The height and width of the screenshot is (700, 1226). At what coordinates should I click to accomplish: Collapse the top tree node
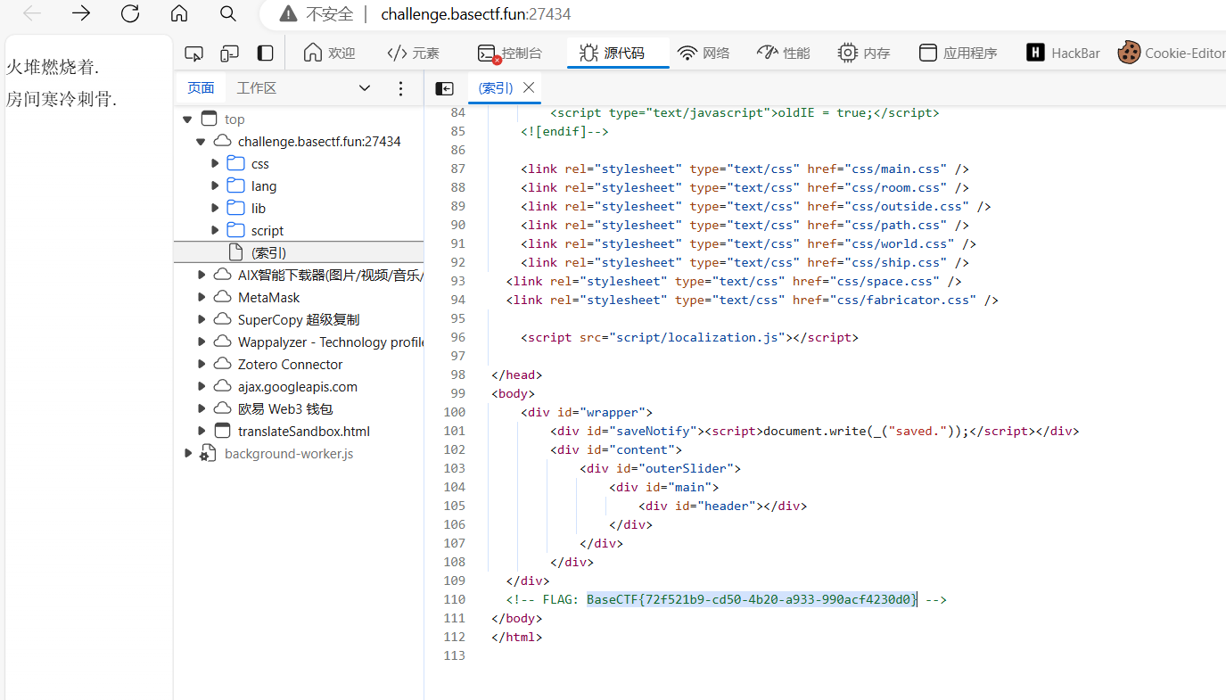click(186, 119)
